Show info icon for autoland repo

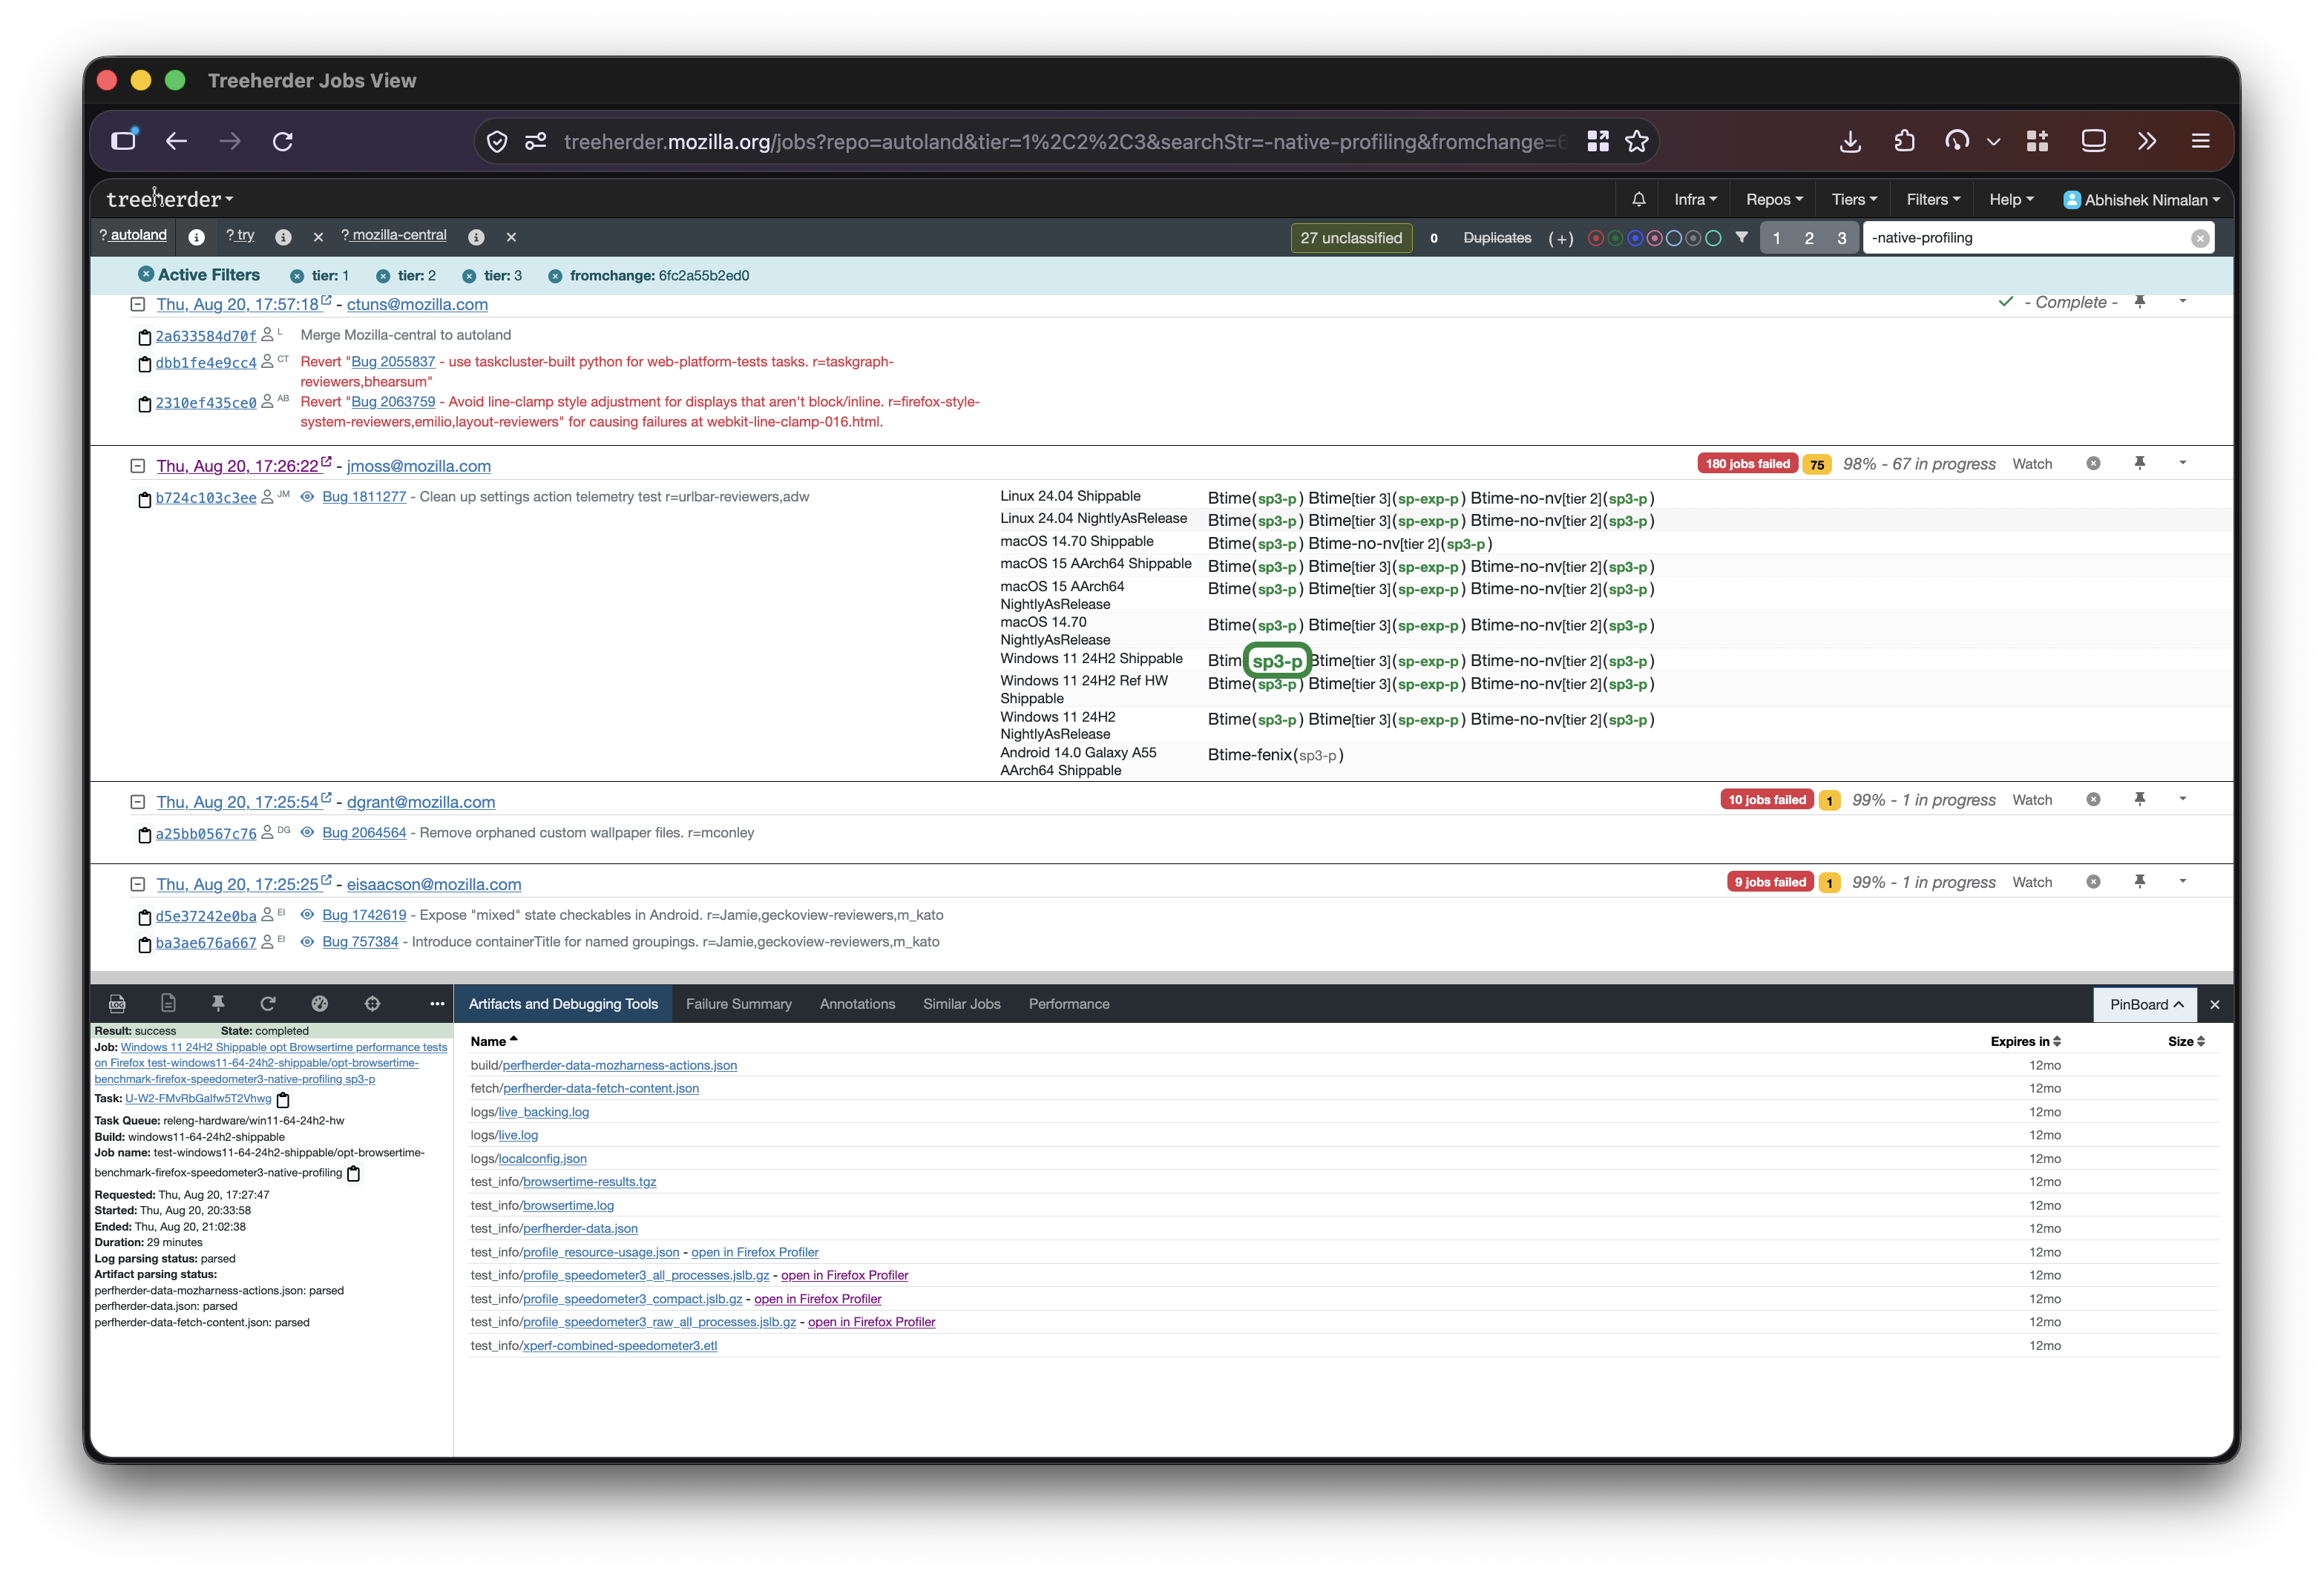coord(196,237)
